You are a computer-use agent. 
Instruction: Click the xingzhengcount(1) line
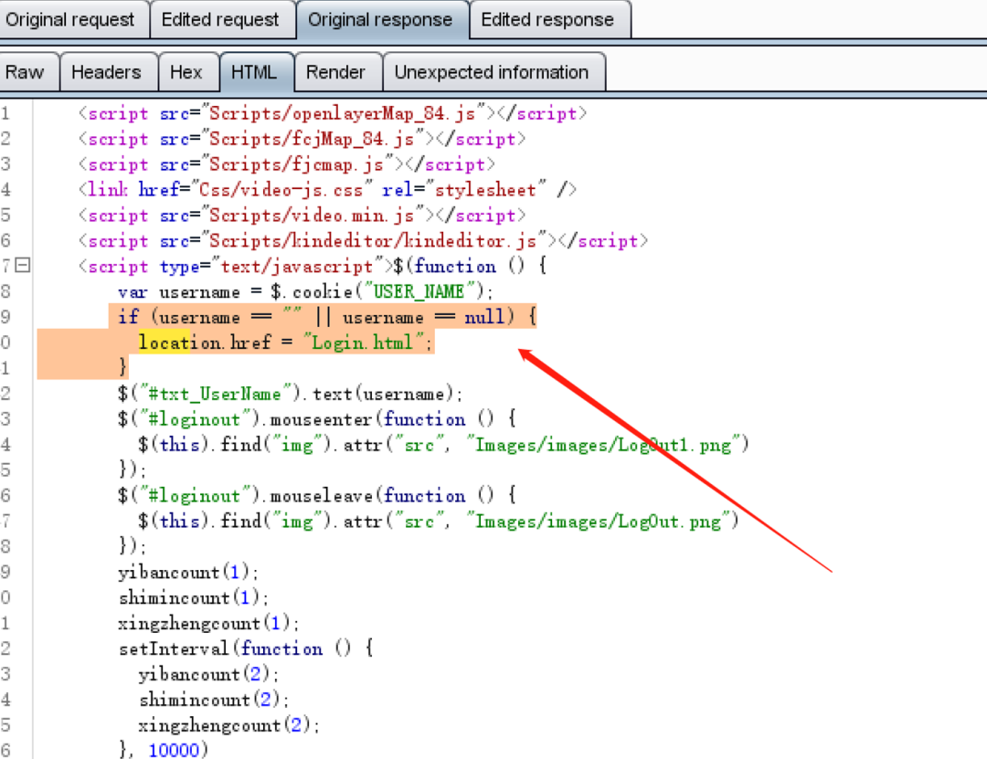tap(208, 622)
